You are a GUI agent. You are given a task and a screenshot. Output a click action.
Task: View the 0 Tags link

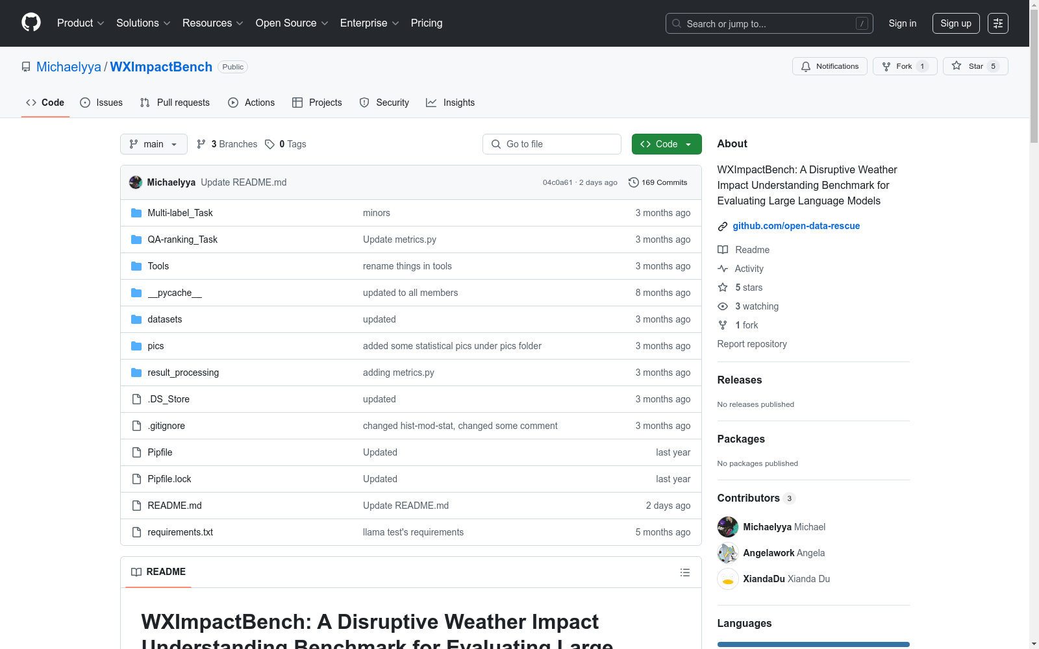pos(286,144)
